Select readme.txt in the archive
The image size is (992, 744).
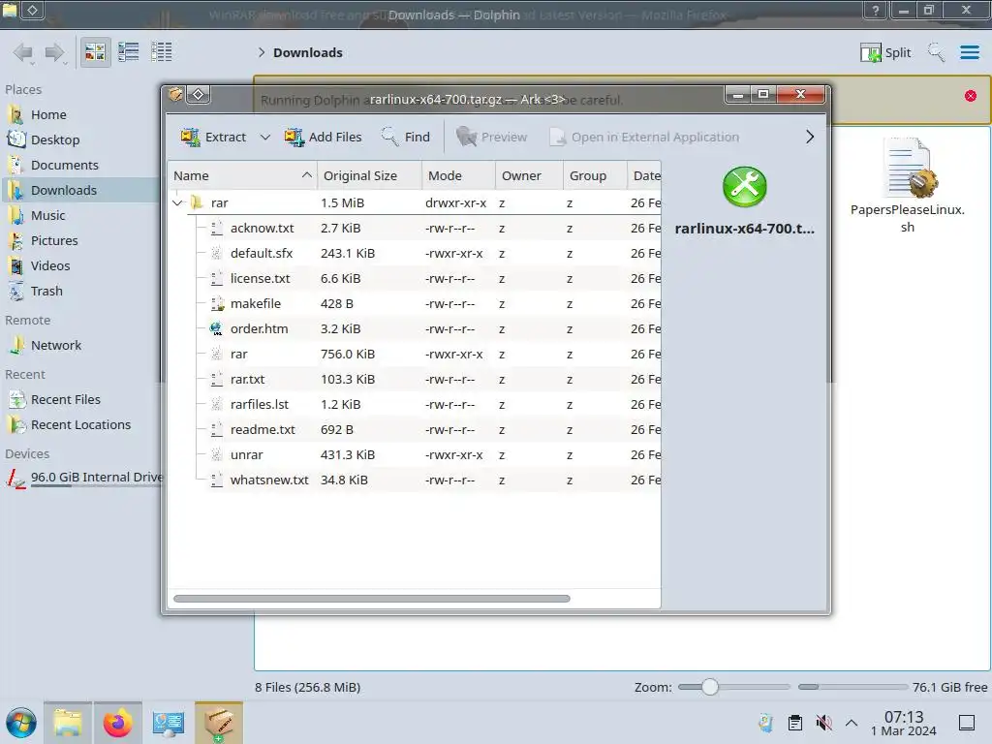(263, 429)
